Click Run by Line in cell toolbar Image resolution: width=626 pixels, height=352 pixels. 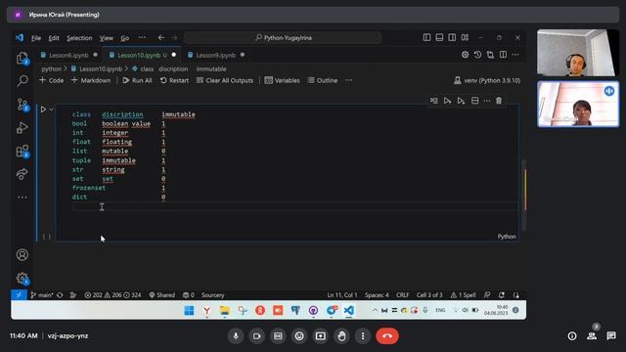point(434,101)
